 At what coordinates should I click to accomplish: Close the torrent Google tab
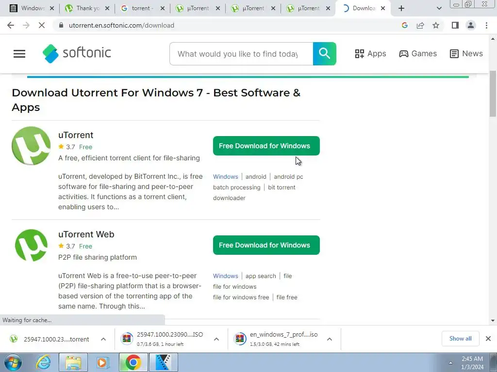click(163, 8)
